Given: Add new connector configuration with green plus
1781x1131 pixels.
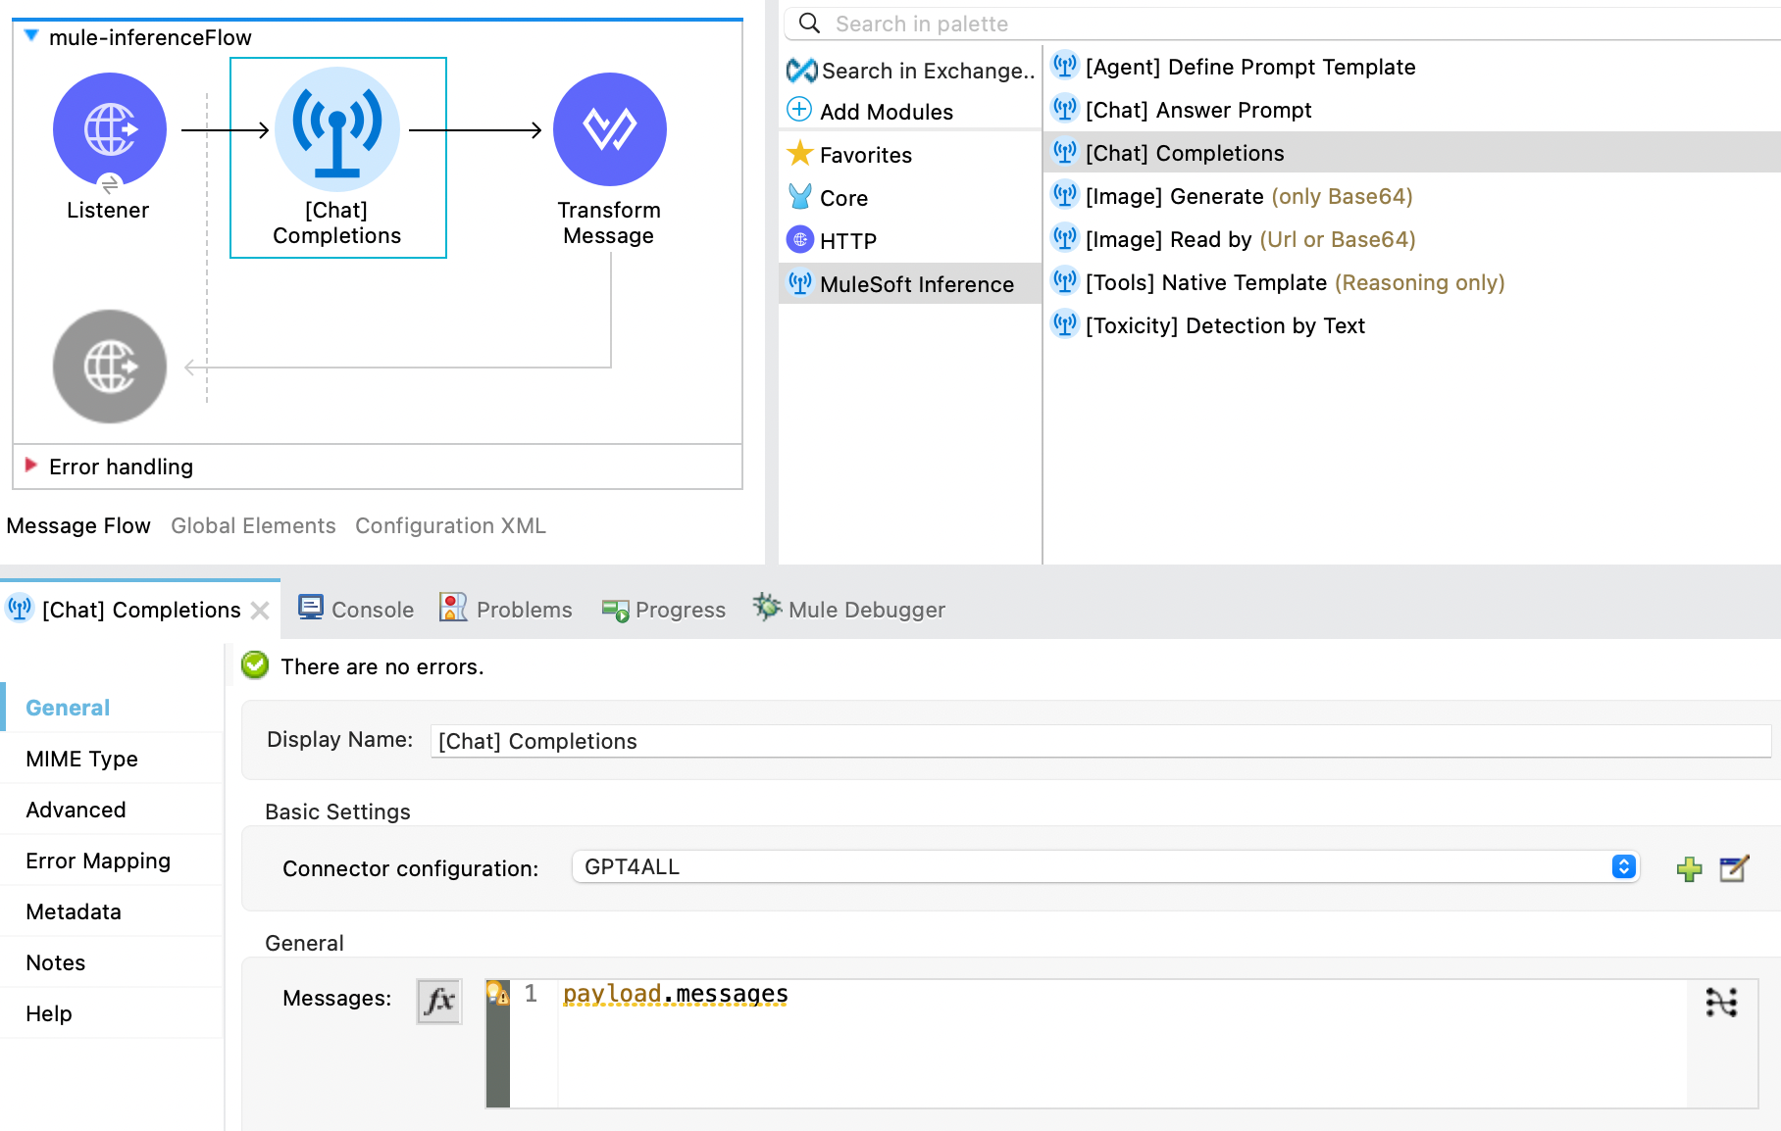Looking at the screenshot, I should [1689, 868].
